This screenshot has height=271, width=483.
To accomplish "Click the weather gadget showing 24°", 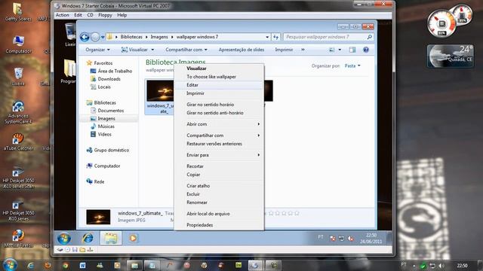I will tap(451, 56).
